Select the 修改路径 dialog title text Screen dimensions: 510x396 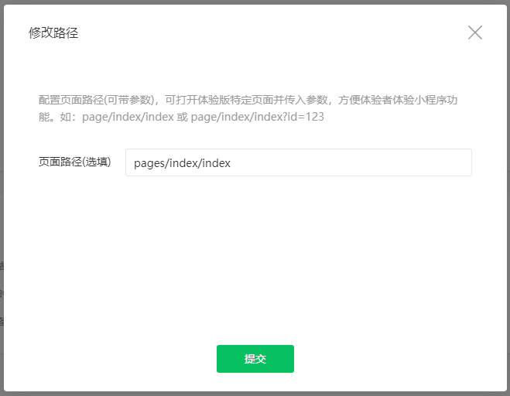point(53,32)
